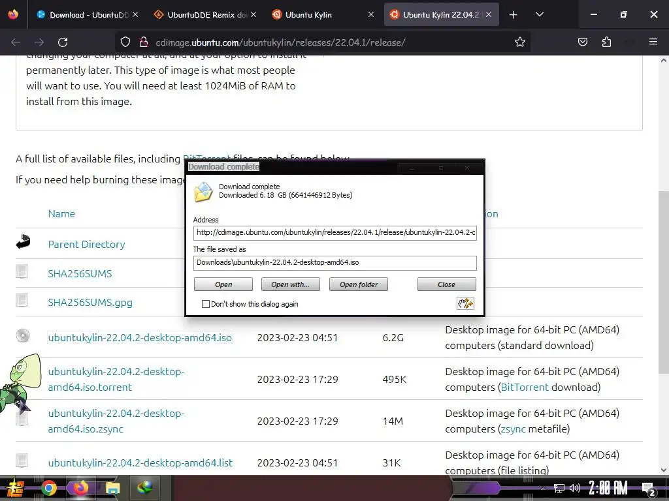Open the Start menu

(15, 488)
